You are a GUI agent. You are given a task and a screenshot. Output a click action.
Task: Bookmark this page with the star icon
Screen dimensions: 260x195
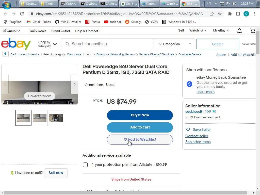[220, 14]
